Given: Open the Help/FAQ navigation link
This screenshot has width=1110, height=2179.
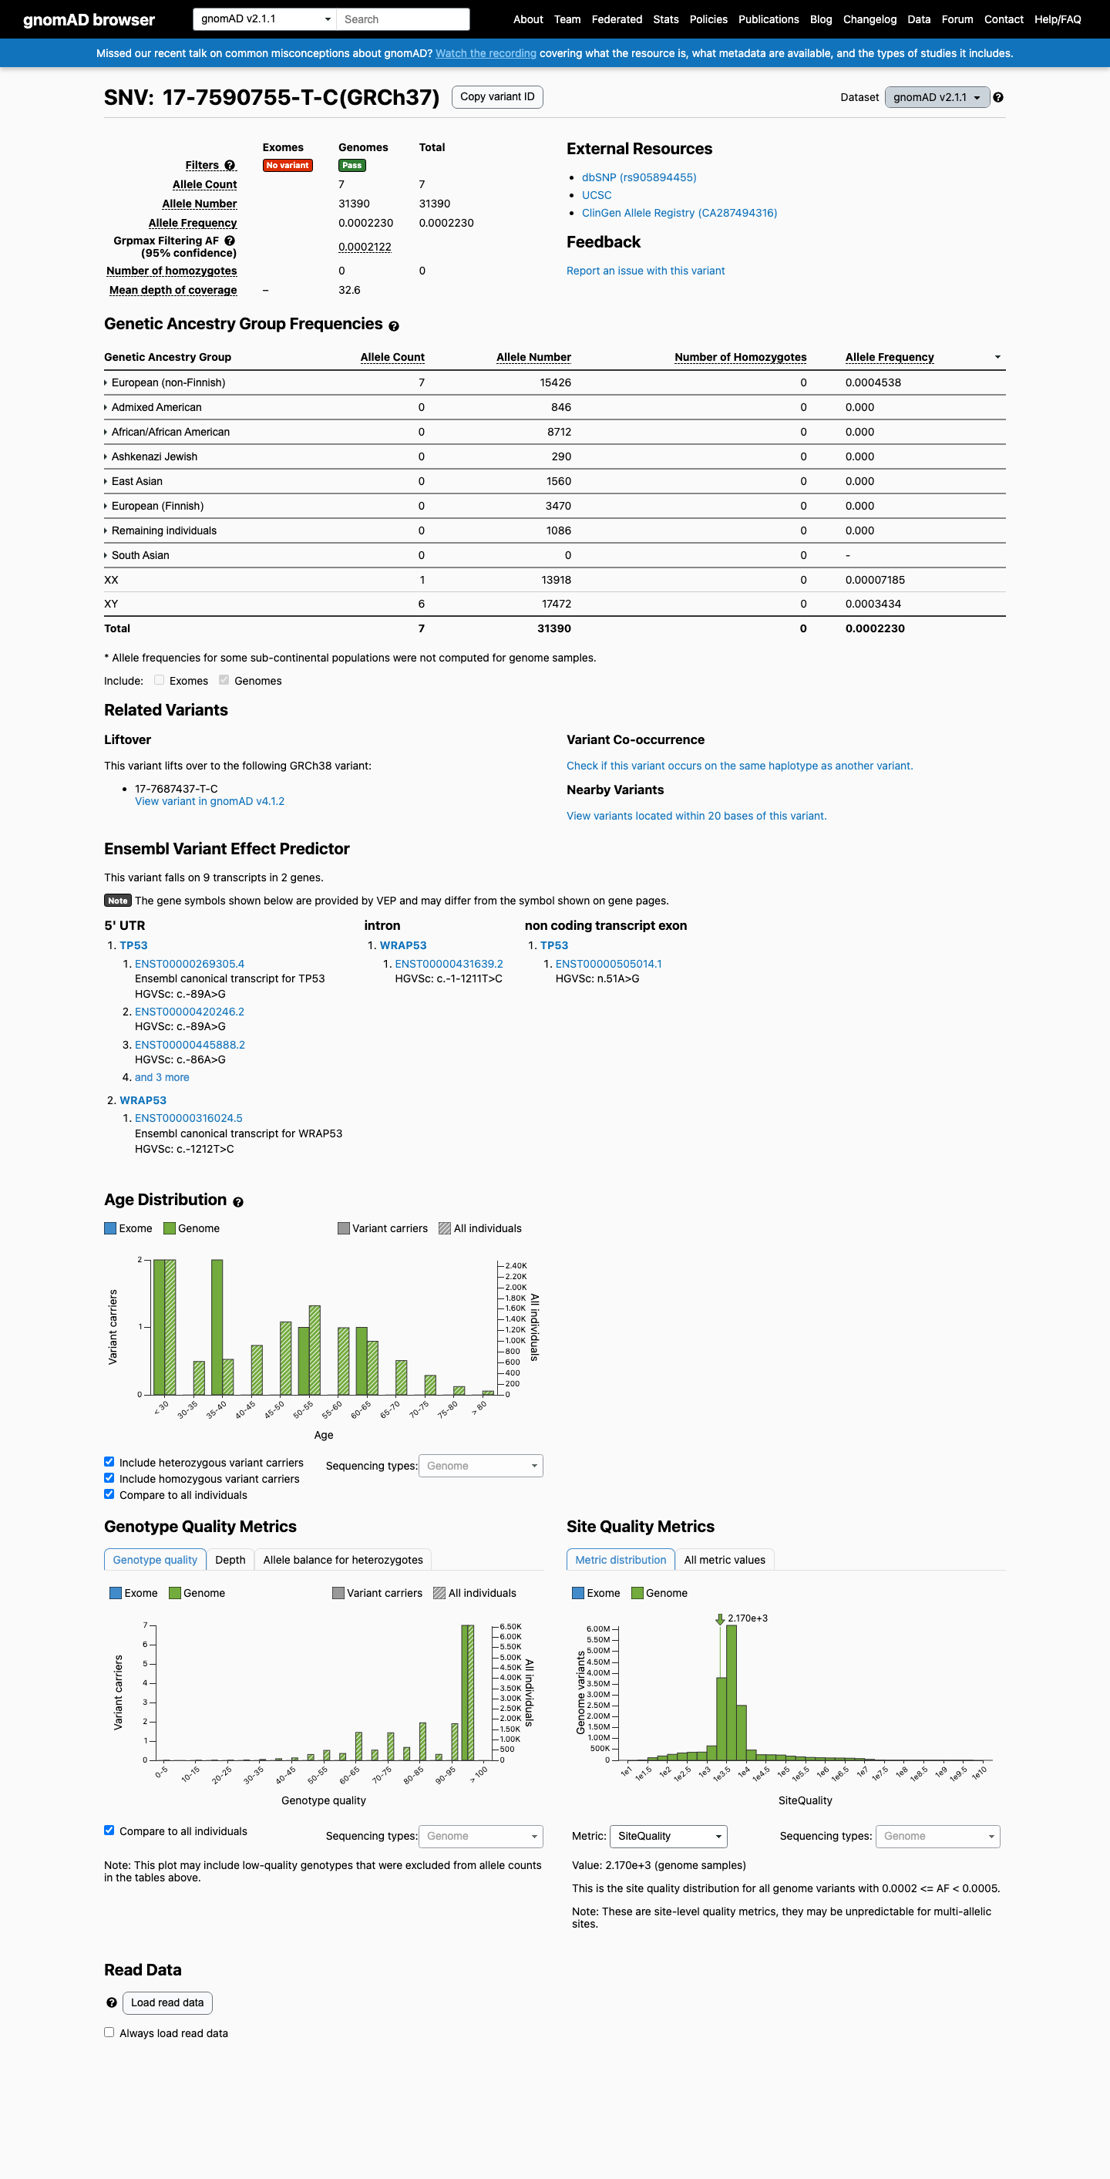Looking at the screenshot, I should 1057,19.
